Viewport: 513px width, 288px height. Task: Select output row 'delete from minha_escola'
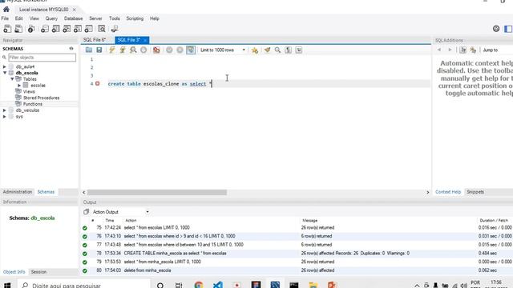297,270
